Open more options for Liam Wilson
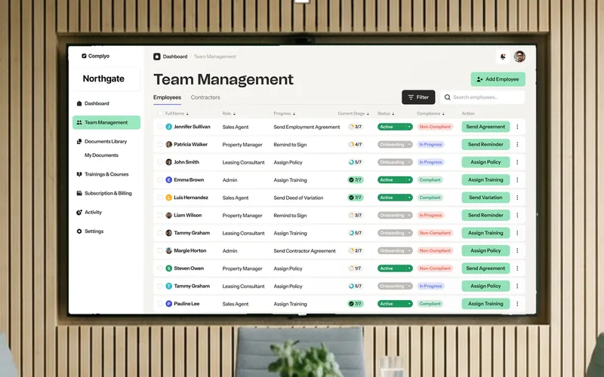The width and height of the screenshot is (604, 377). click(517, 215)
